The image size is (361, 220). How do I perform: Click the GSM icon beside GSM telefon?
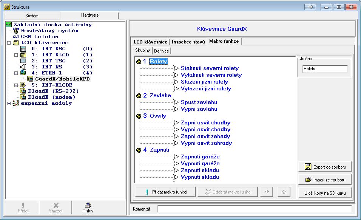pos(16,37)
